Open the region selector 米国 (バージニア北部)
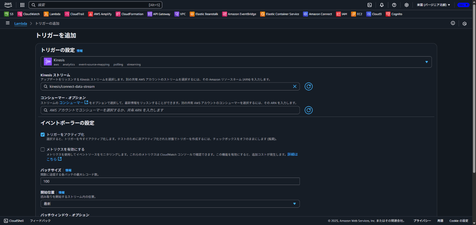476x225 pixels. click(434, 5)
